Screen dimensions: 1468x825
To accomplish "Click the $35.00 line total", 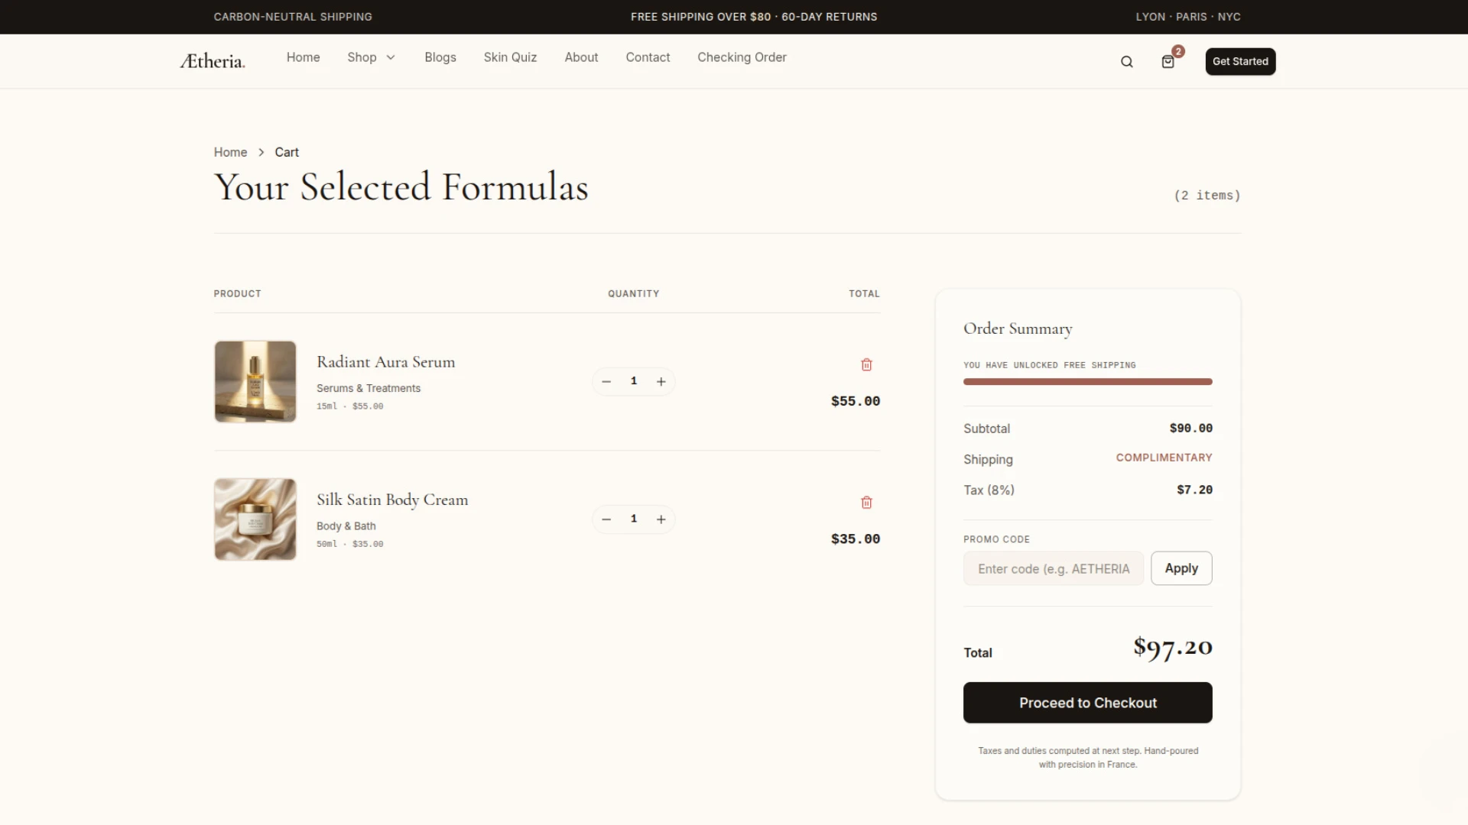I will 856,539.
